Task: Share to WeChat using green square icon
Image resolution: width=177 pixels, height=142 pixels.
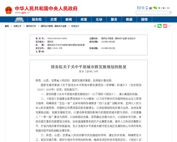Action: pos(160,26)
